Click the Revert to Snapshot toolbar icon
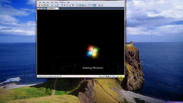The image size is (183, 103). click(55, 5)
